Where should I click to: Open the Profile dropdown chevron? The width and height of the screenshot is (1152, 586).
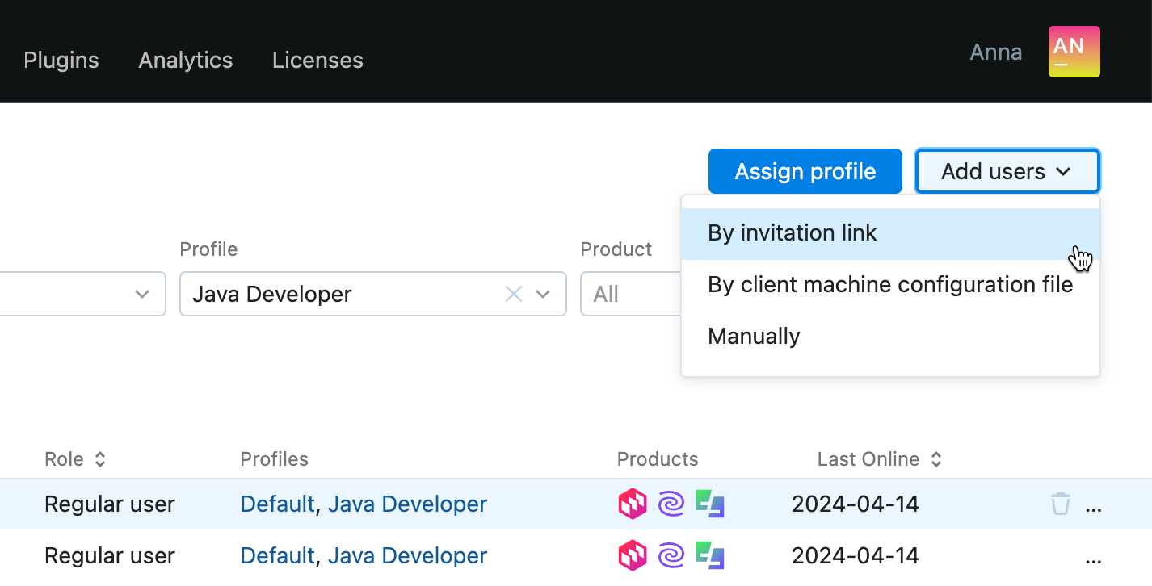(x=542, y=294)
